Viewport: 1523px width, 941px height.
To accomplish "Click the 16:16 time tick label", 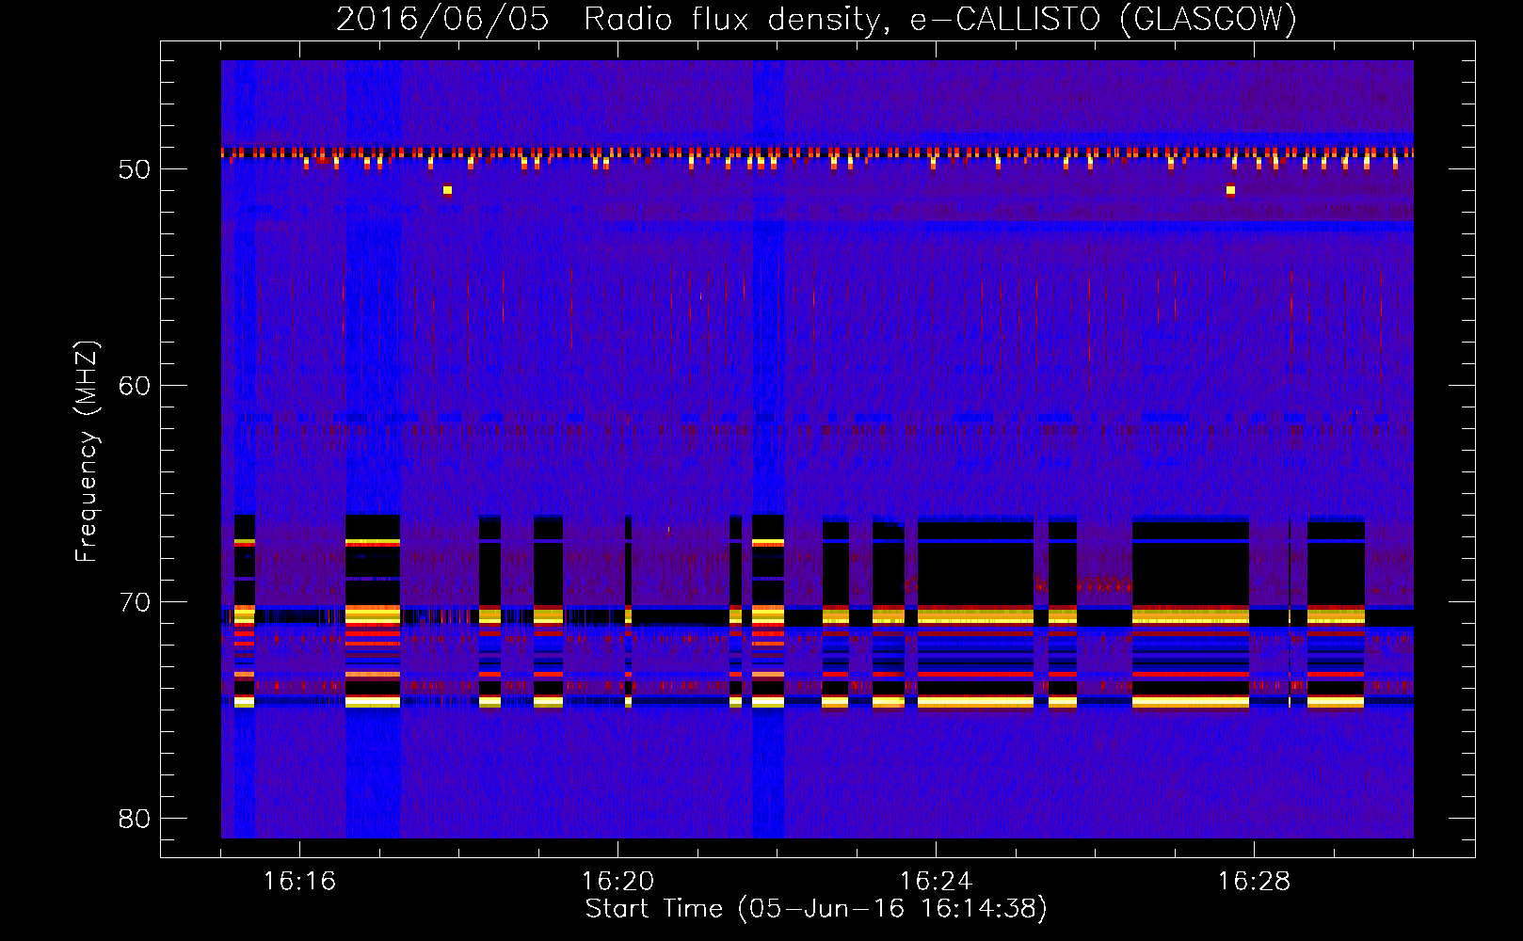I will coord(299,882).
